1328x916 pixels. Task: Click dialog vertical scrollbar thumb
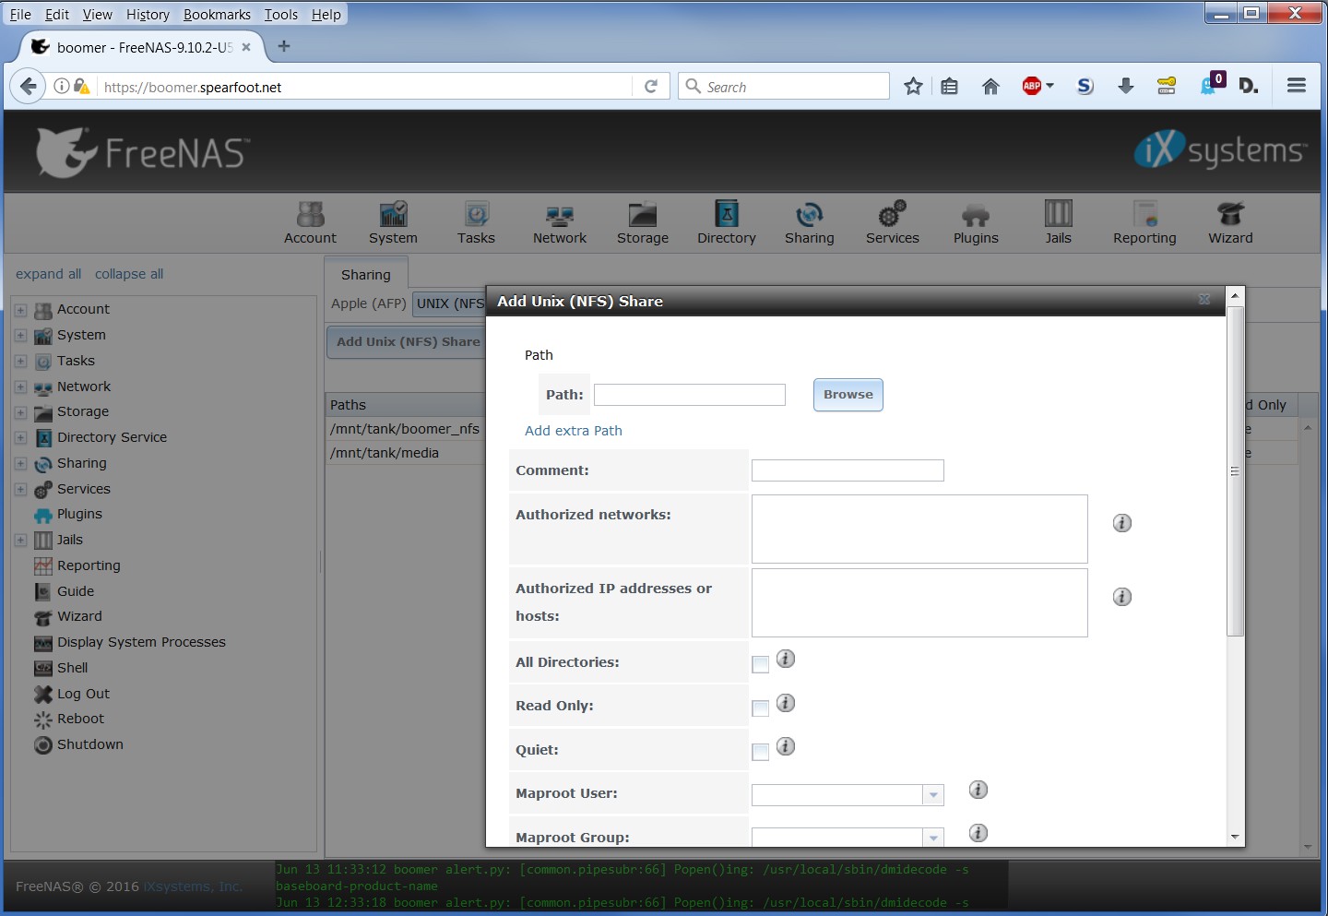(x=1235, y=471)
